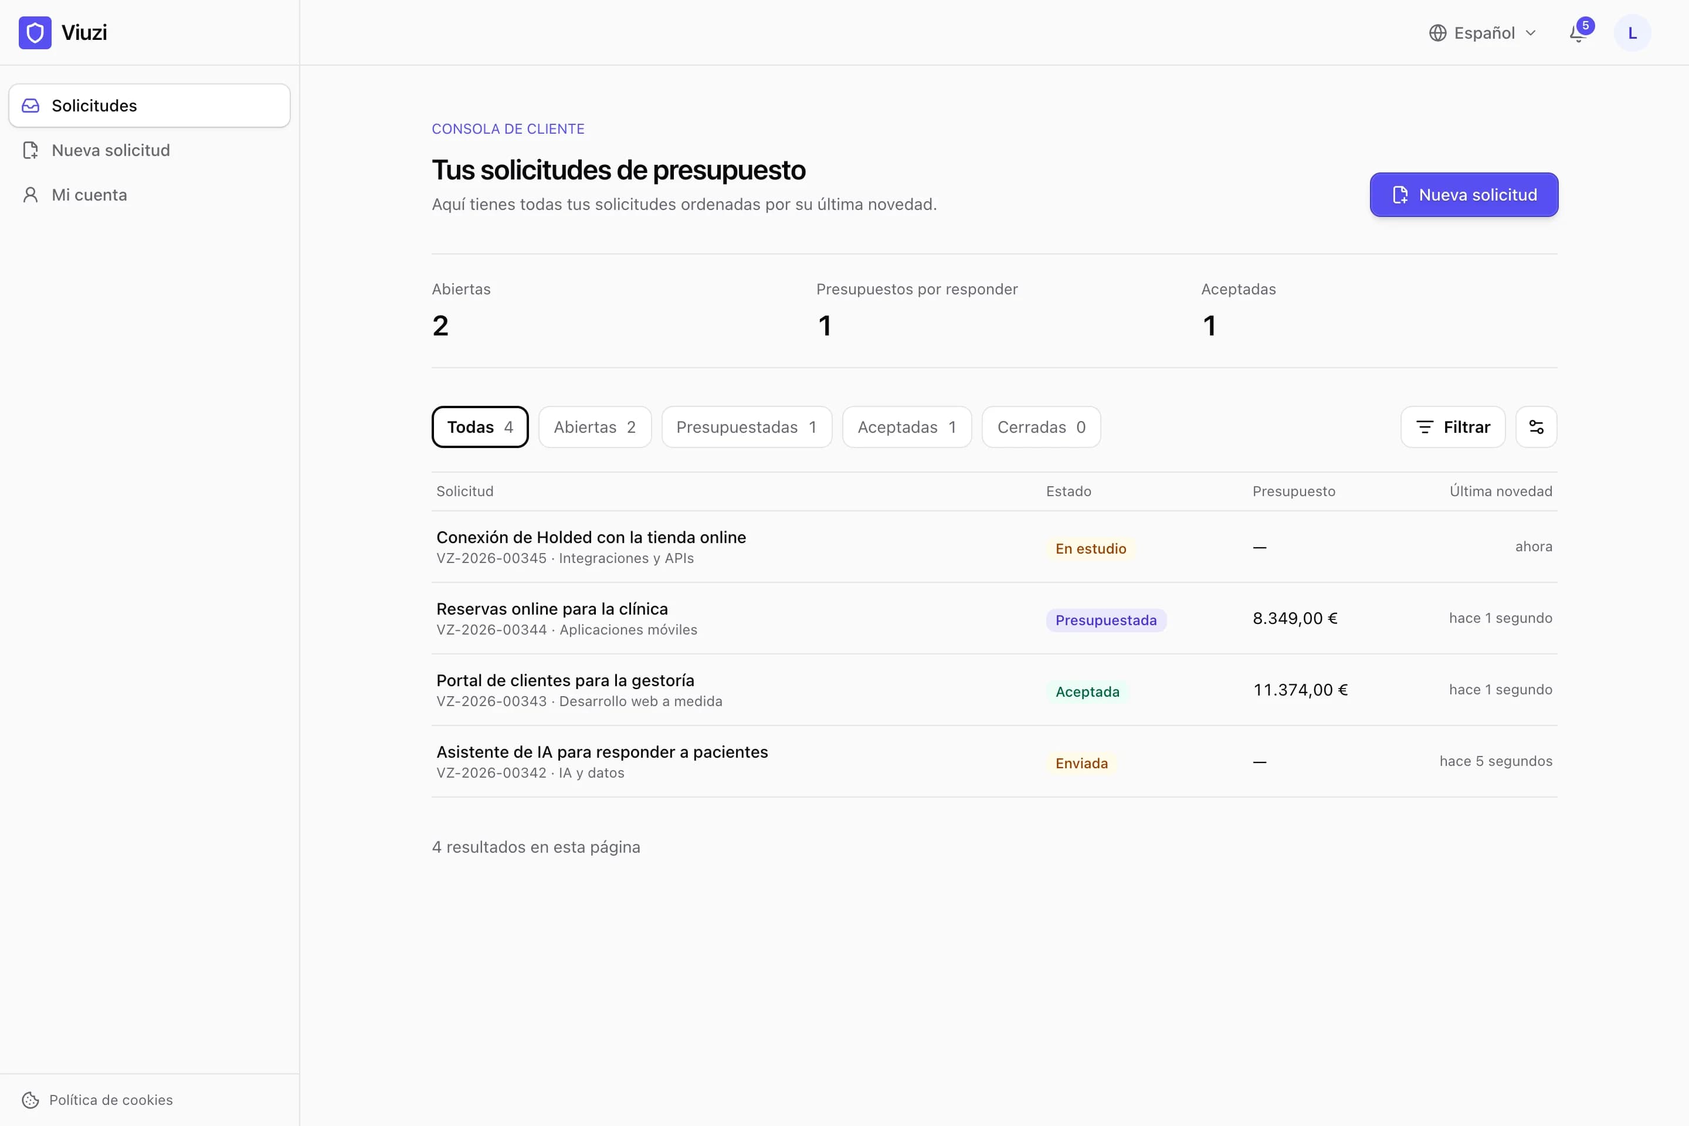Expand the Español language dropdown
The height and width of the screenshot is (1126, 1689).
click(x=1483, y=33)
